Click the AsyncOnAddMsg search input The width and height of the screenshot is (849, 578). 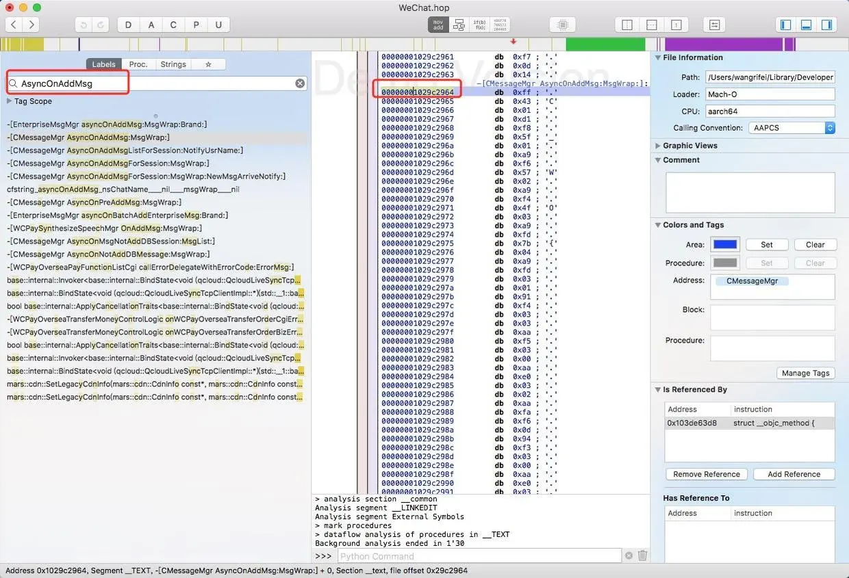tap(156, 83)
